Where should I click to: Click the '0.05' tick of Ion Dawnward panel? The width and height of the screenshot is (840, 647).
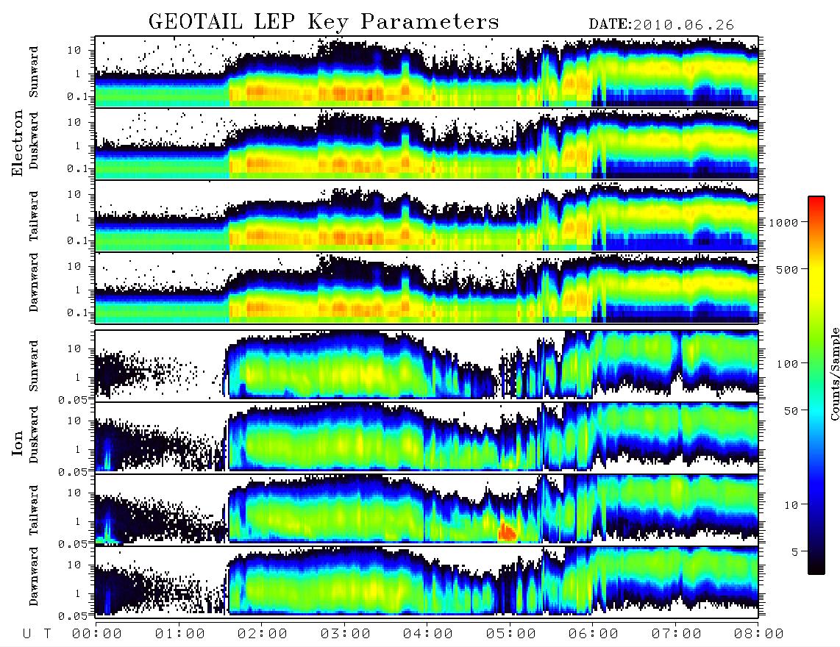[x=72, y=616]
